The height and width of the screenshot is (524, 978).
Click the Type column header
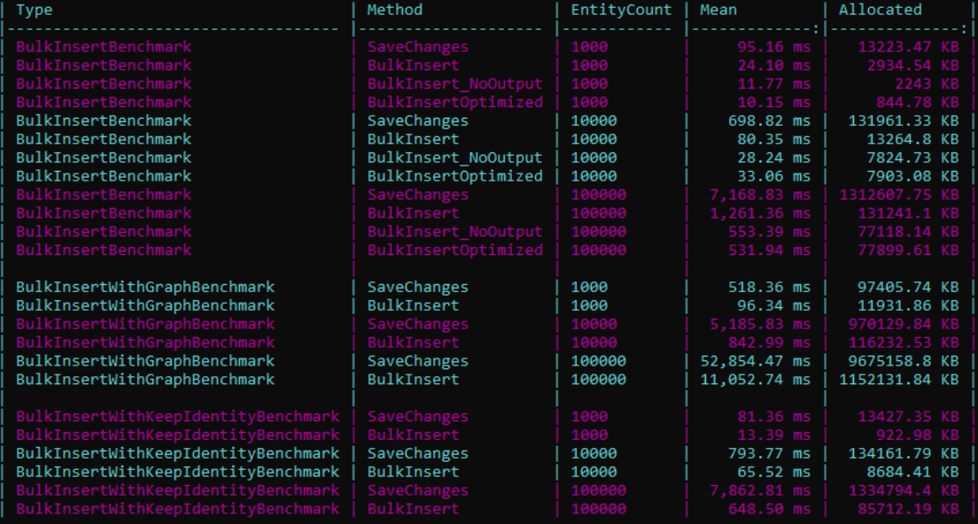(34, 10)
